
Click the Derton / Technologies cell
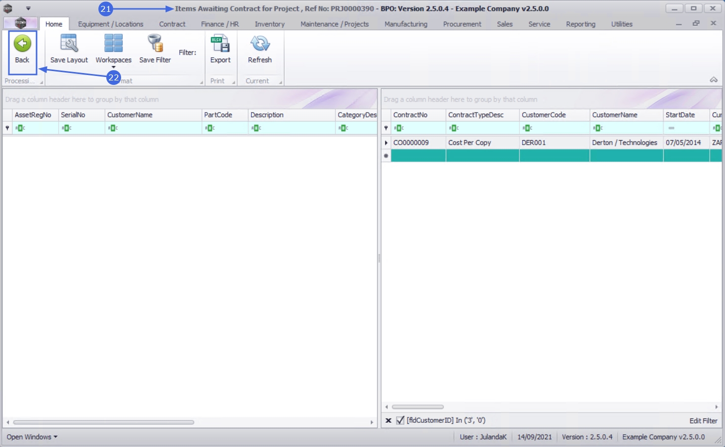[627, 143]
